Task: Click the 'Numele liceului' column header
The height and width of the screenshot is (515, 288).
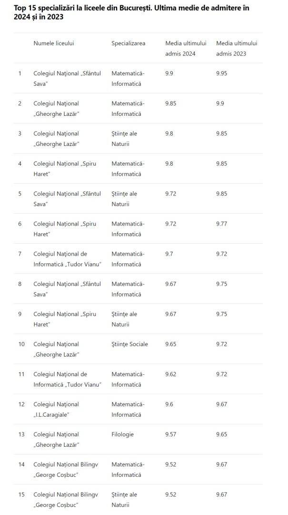Action: pyautogui.click(x=54, y=43)
